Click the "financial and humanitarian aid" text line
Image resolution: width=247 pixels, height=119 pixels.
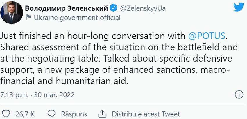64,81
